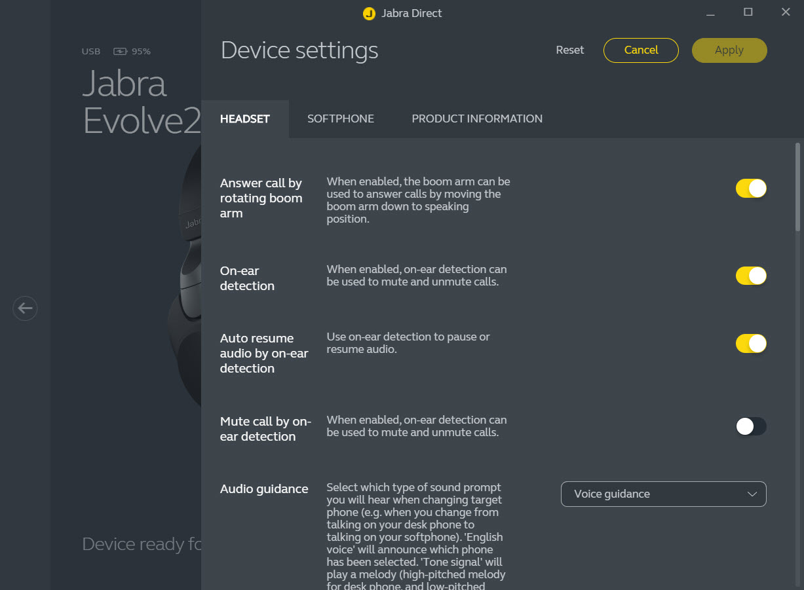Image resolution: width=804 pixels, height=590 pixels.
Task: Open the Softphone tab
Action: pyautogui.click(x=341, y=119)
